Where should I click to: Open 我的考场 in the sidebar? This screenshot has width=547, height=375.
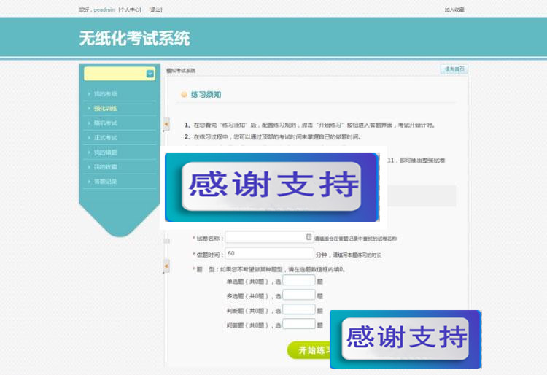pos(106,94)
